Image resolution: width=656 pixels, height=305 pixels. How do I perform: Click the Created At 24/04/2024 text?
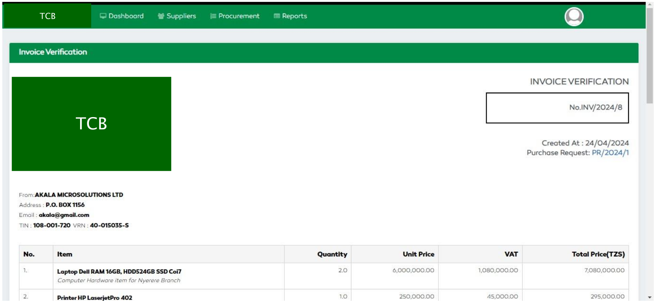pos(585,143)
